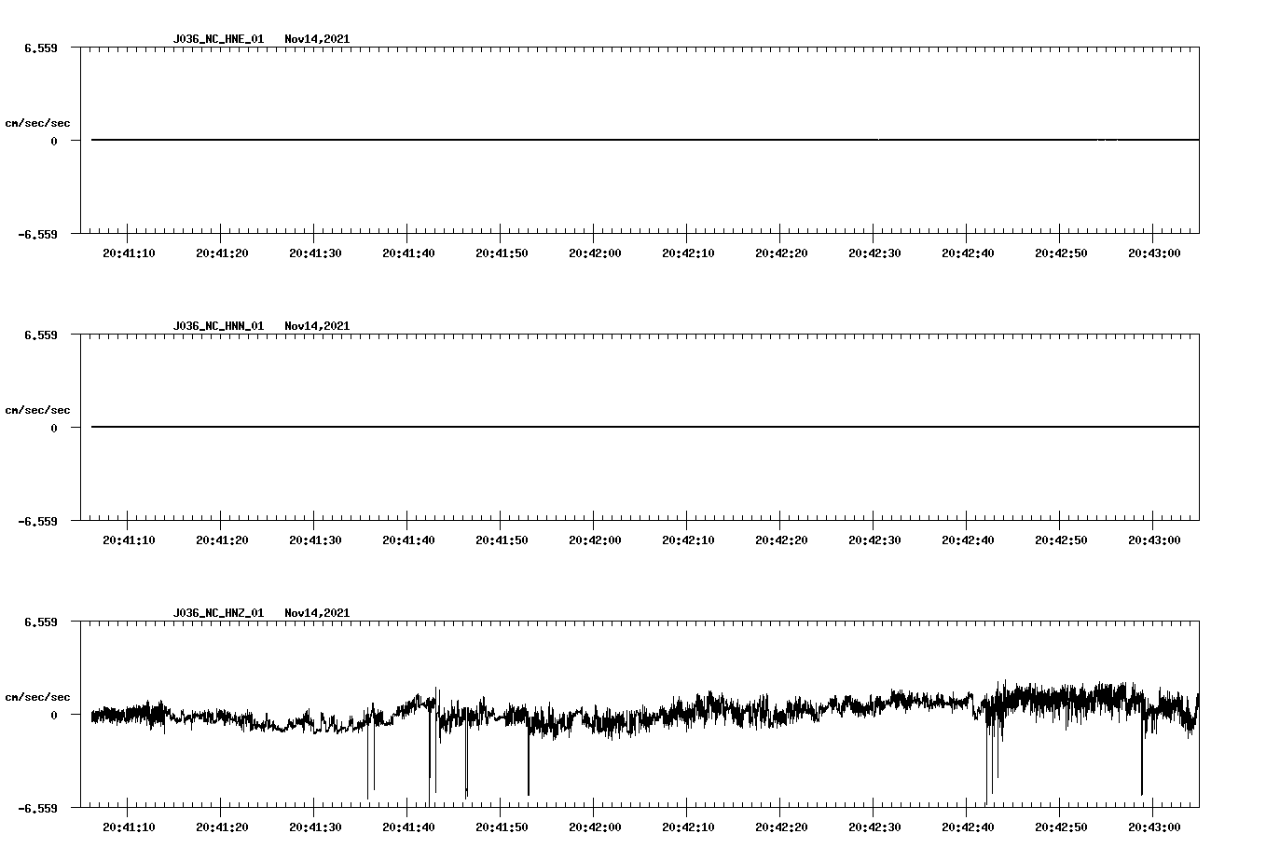Click the cm/sec/sec unit label on HNE plot
The height and width of the screenshot is (861, 1266).
(x=37, y=123)
